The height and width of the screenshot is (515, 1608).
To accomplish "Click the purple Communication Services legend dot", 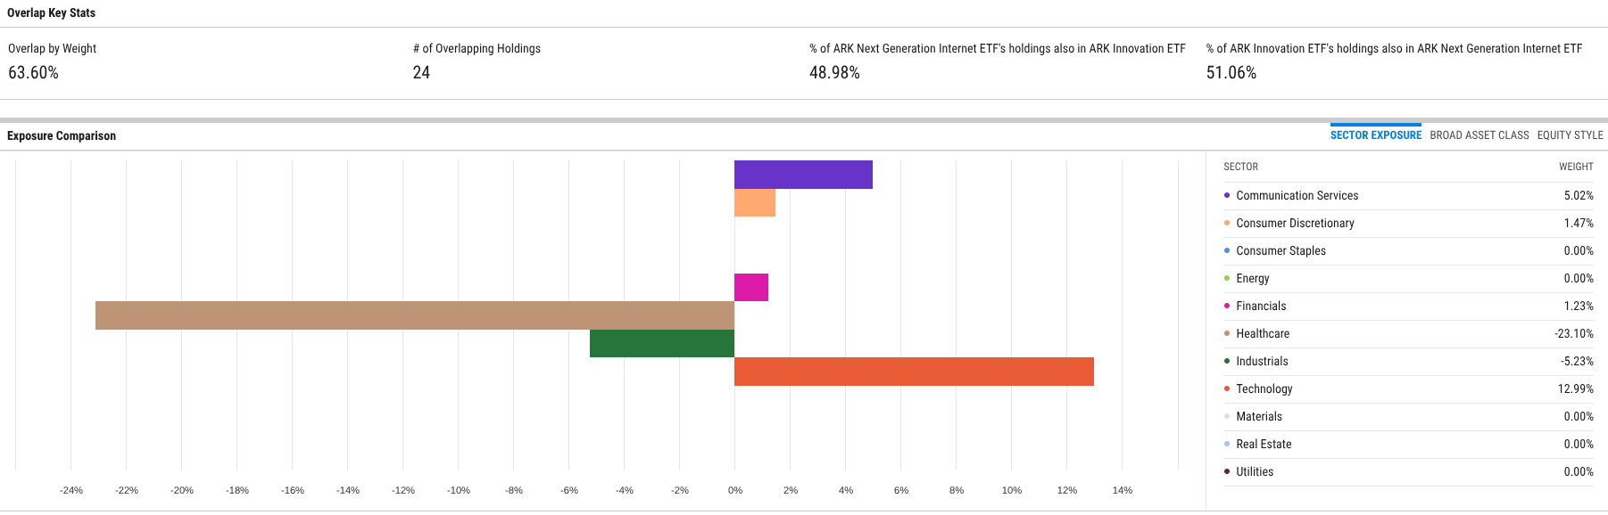I will [x=1227, y=195].
